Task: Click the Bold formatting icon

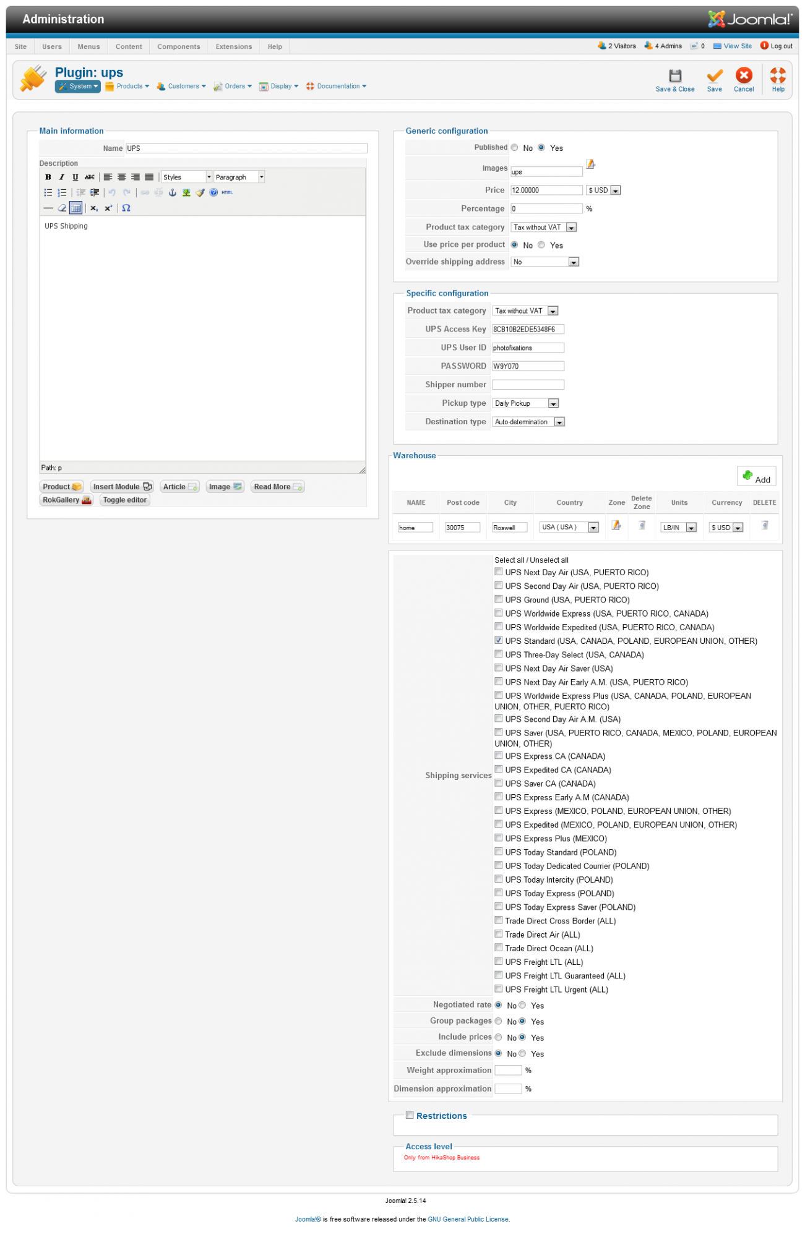Action: (x=48, y=177)
